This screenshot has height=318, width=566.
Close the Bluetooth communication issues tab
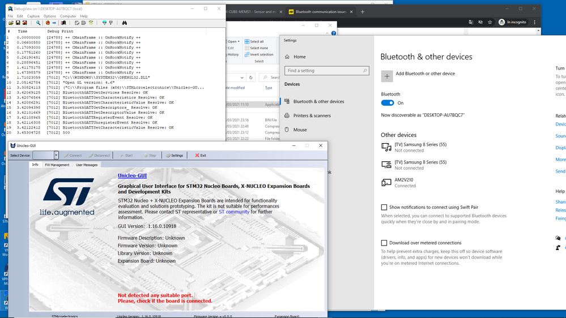point(351,11)
